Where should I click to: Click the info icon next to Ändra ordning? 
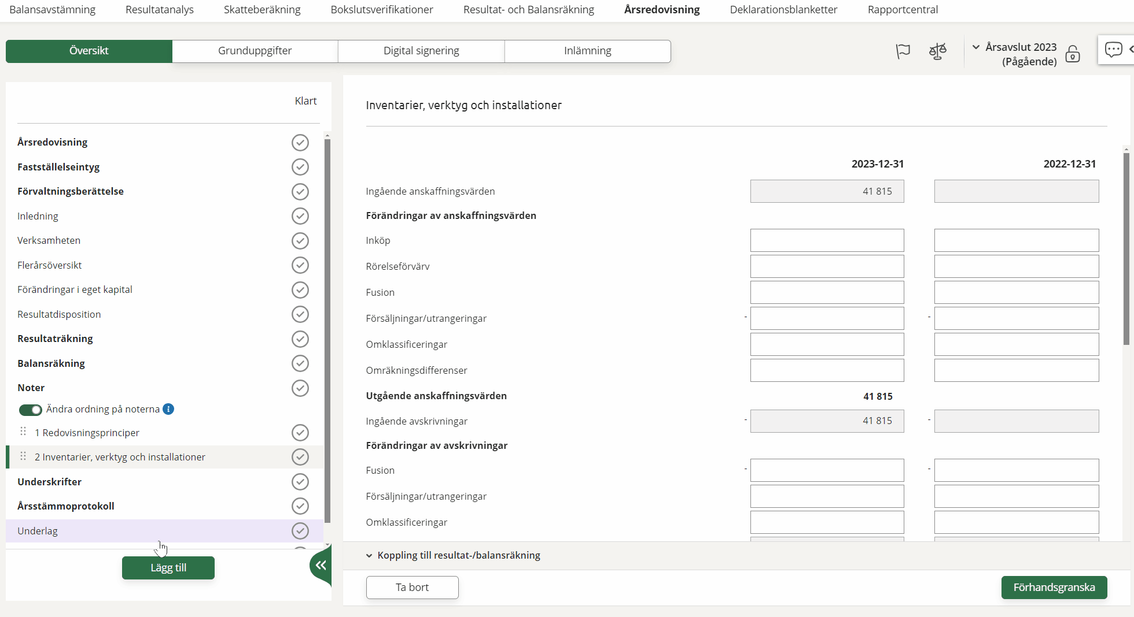(168, 409)
